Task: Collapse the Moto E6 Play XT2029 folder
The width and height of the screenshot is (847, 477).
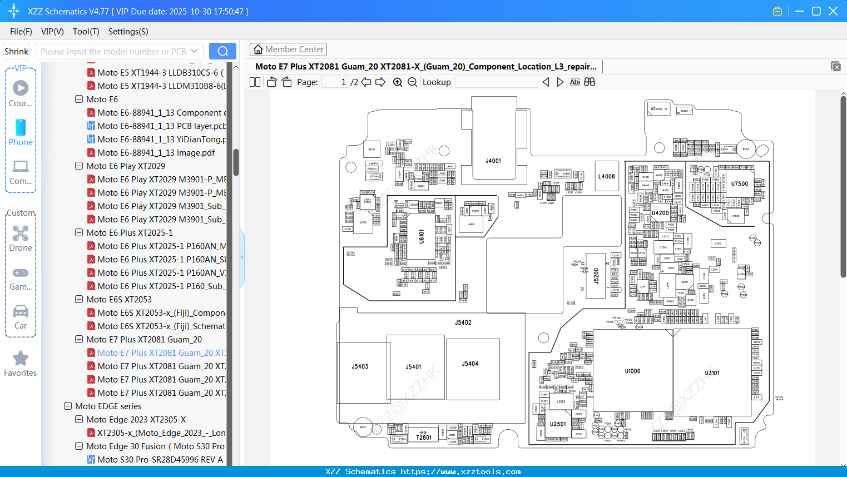Action: tap(79, 166)
